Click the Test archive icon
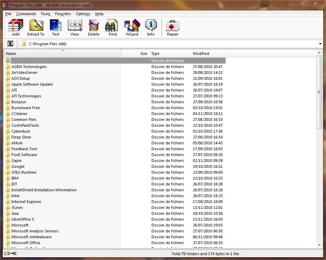The image size is (326, 260). (x=55, y=25)
